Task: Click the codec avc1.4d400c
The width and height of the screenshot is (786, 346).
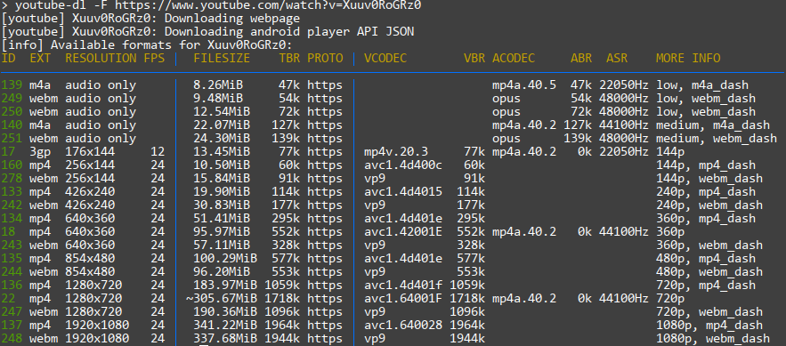Action: pos(403,165)
